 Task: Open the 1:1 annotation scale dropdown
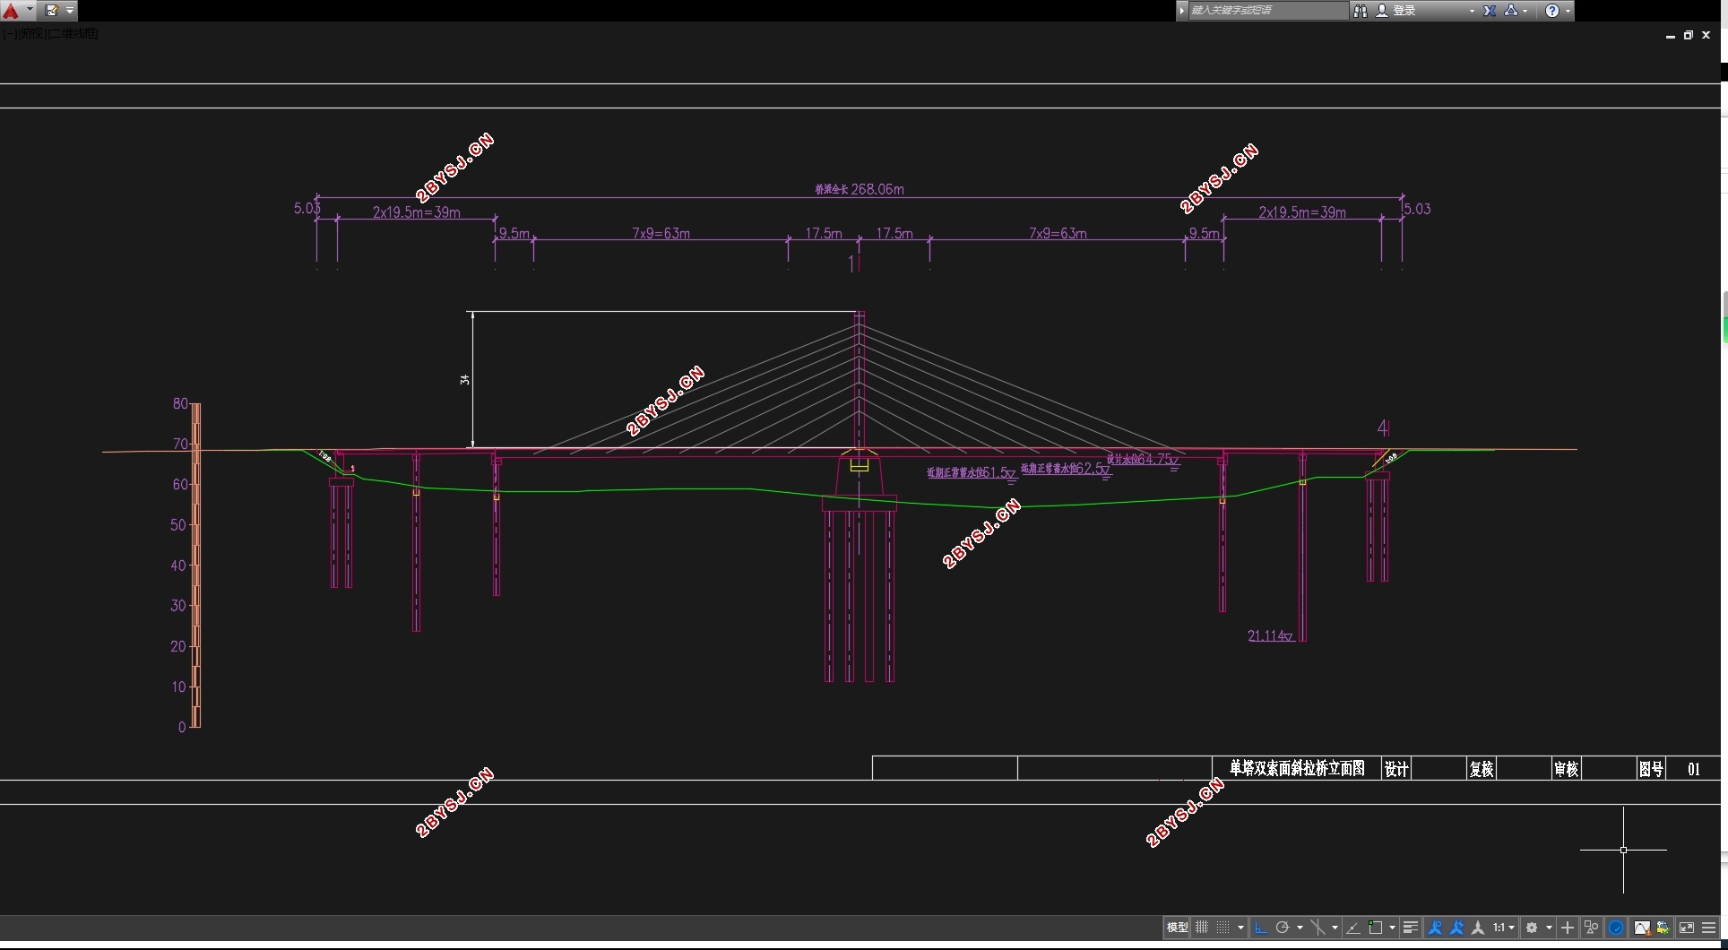click(x=1503, y=928)
